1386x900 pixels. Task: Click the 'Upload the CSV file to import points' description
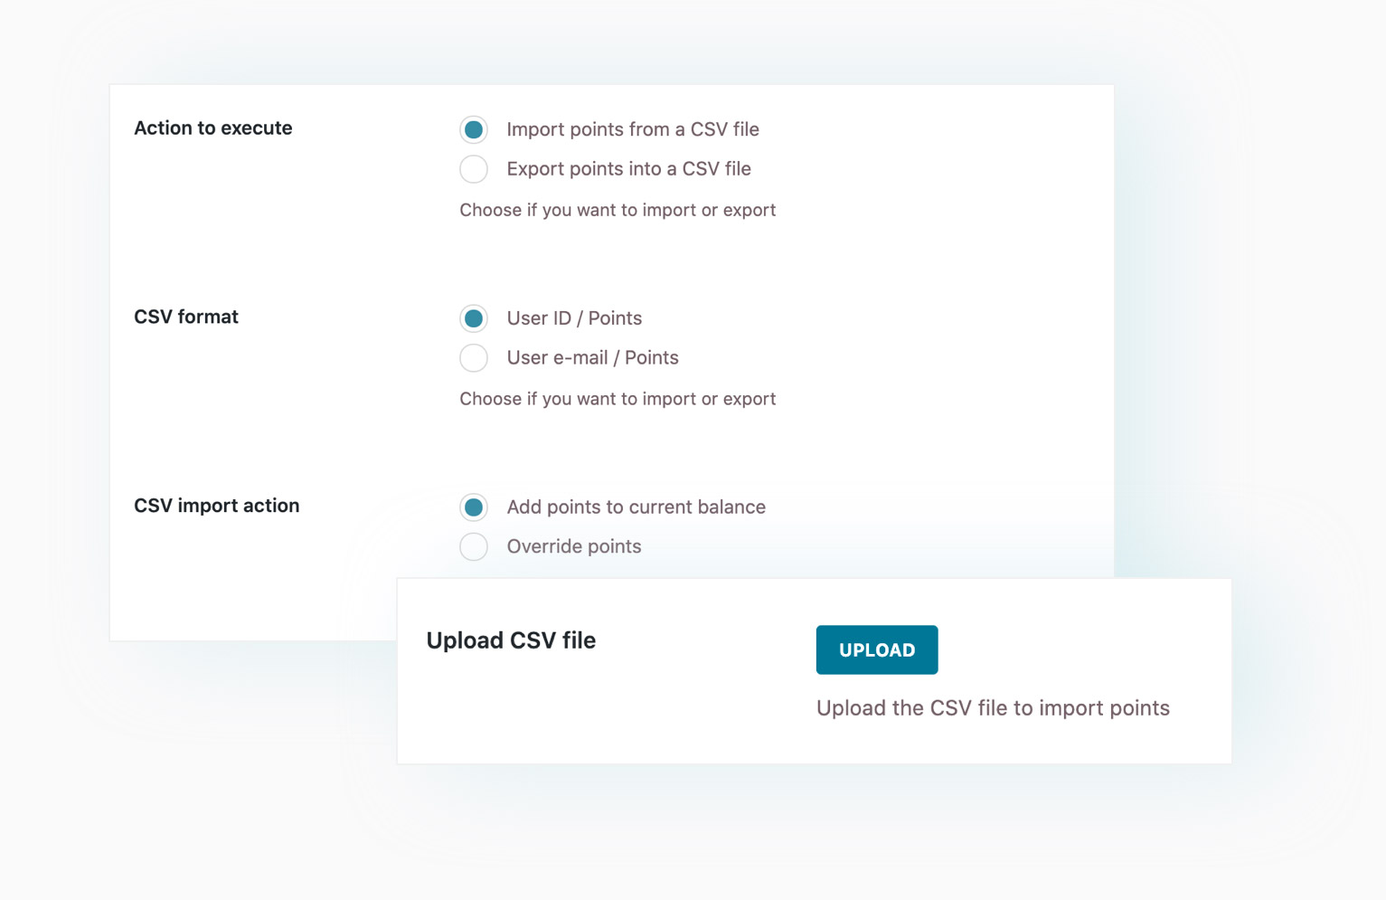993,708
